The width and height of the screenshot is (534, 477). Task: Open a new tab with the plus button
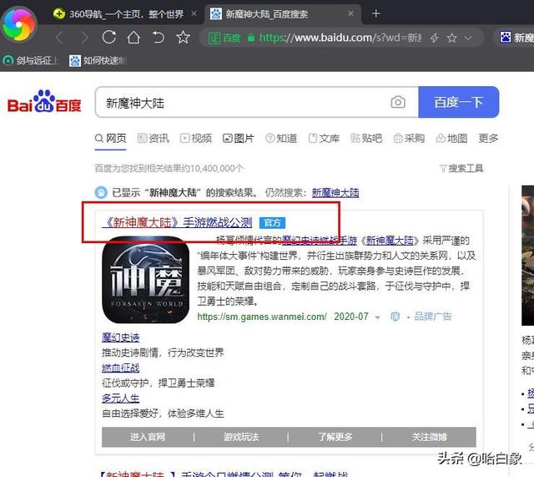click(x=375, y=13)
